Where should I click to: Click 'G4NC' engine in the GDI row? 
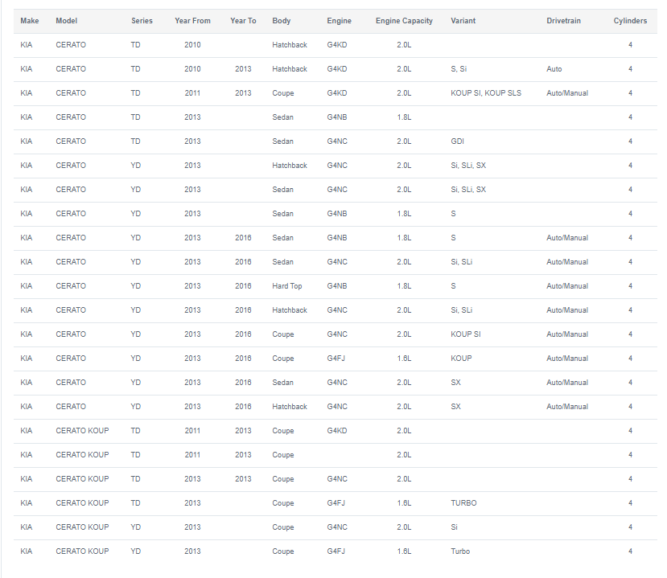337,141
